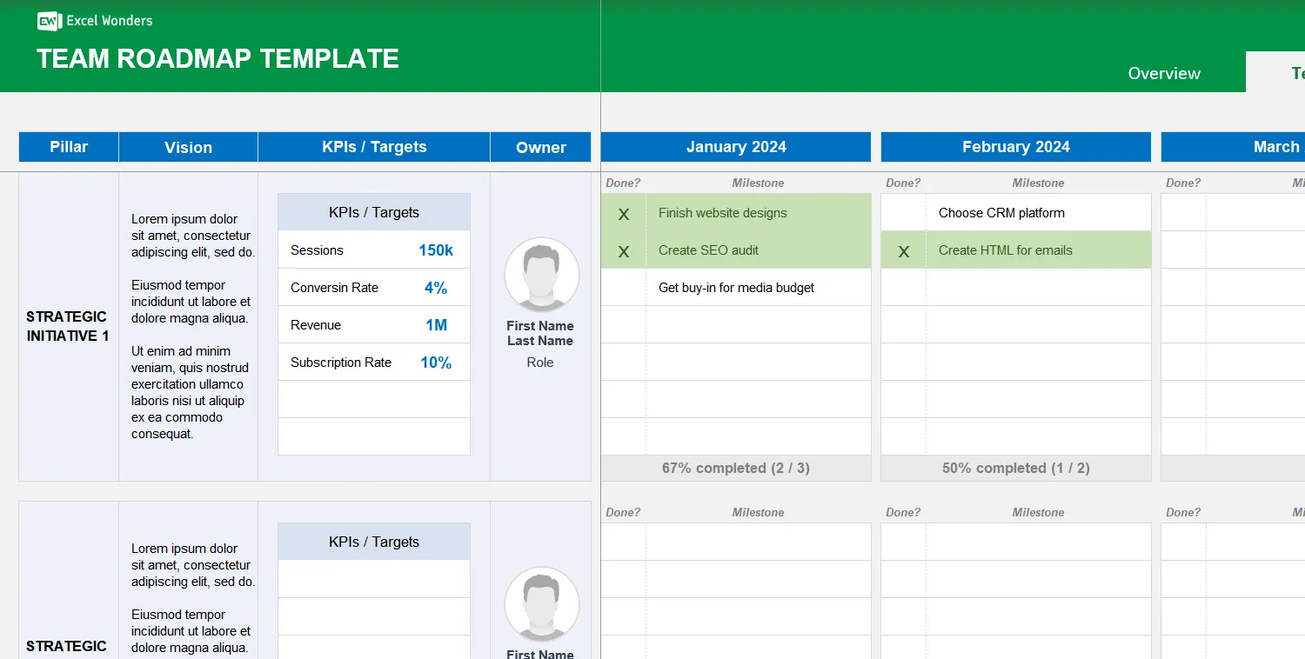Mark Choose CRM platform as done
The width and height of the screenshot is (1305, 659).
(x=903, y=212)
